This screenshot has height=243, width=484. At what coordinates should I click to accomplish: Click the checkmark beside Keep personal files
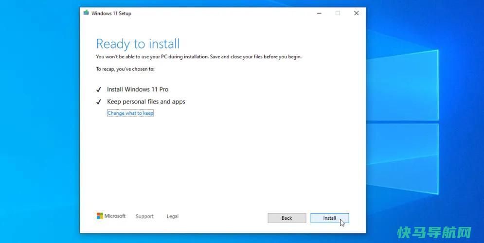click(98, 102)
